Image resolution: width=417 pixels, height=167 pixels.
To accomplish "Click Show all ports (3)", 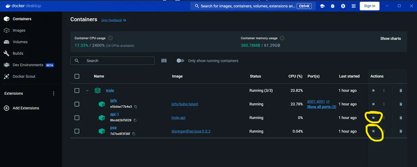I will click(322, 107).
